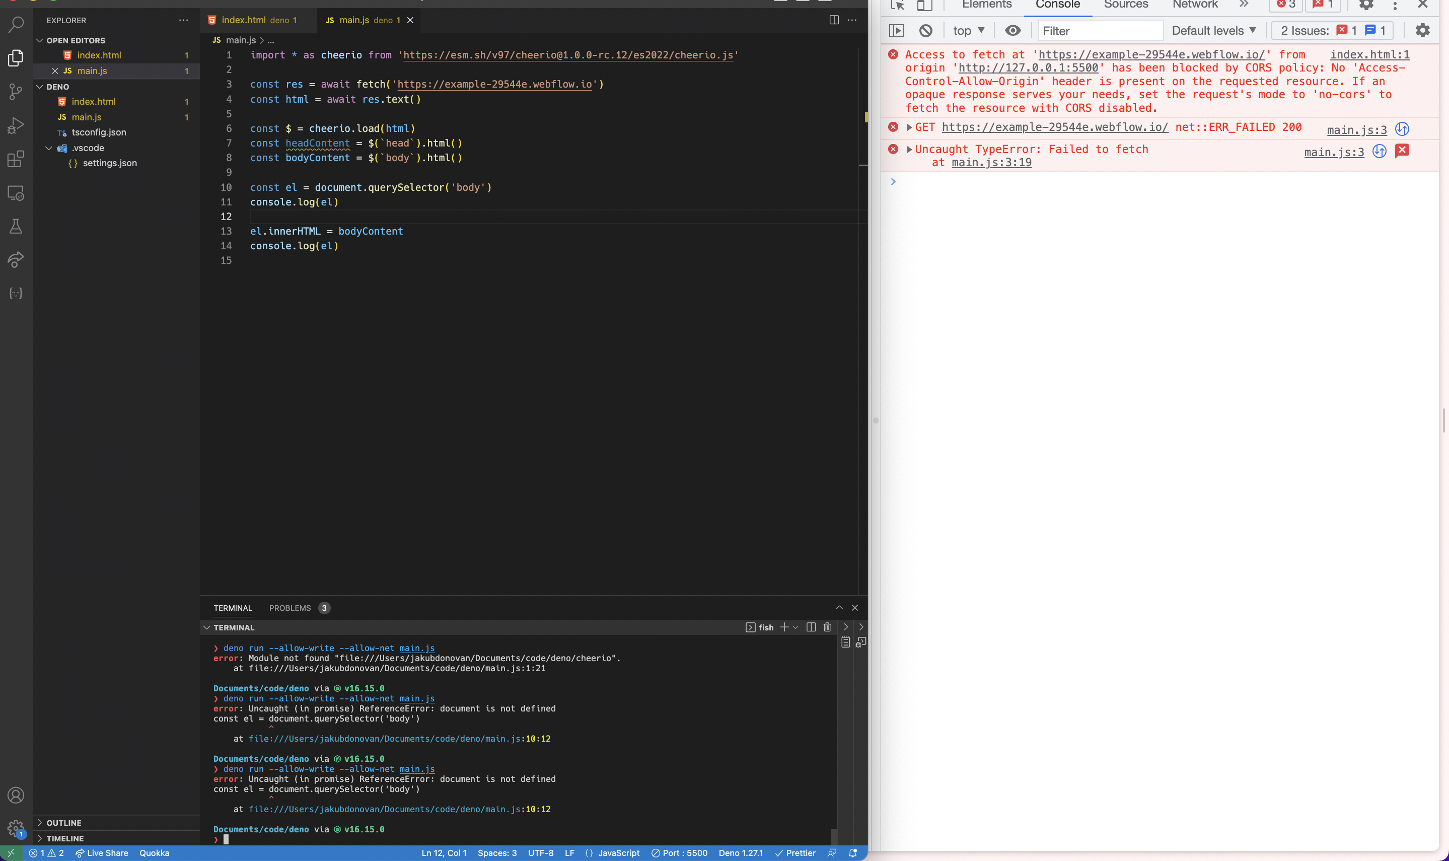This screenshot has height=861, width=1449.
Task: Open notifications bell in status bar
Action: [853, 853]
